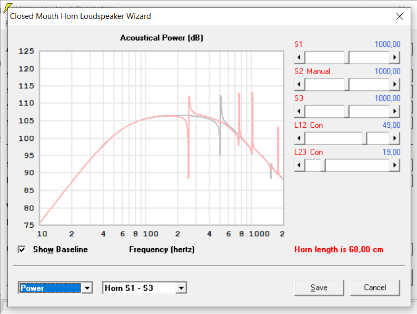Image resolution: width=417 pixels, height=314 pixels.
Task: Click the S3 slider thumb
Action: 347,112
